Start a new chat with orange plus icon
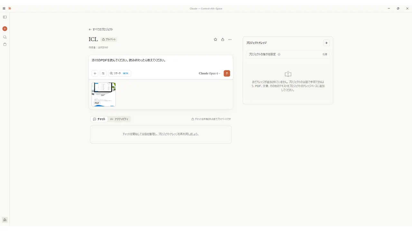The height and width of the screenshot is (231, 412). [5, 29]
